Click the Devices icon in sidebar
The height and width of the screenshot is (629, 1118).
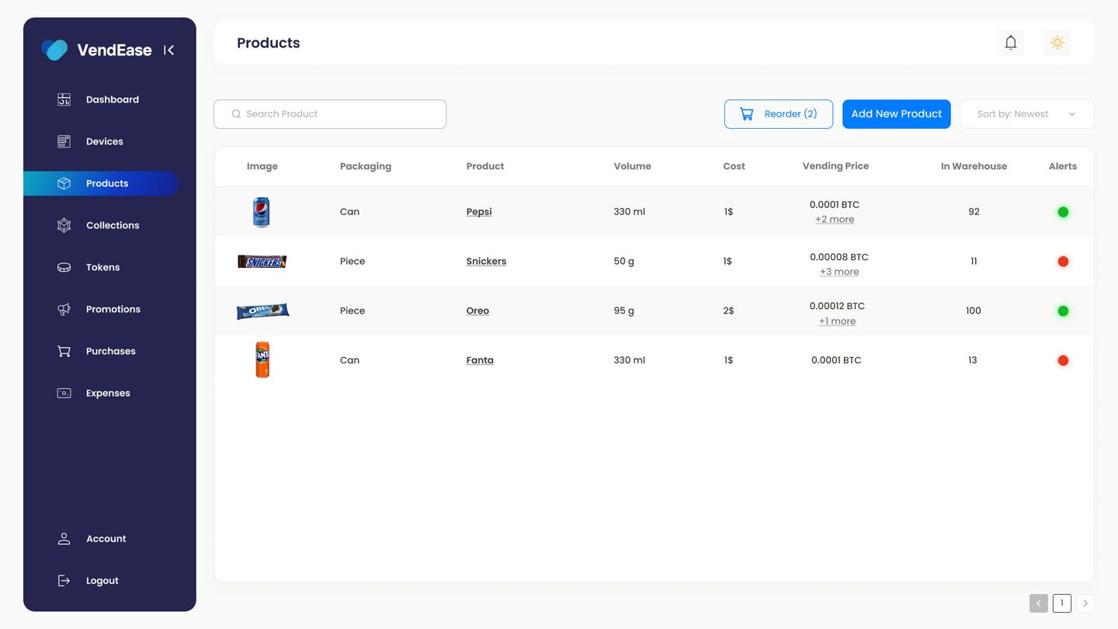tap(64, 141)
